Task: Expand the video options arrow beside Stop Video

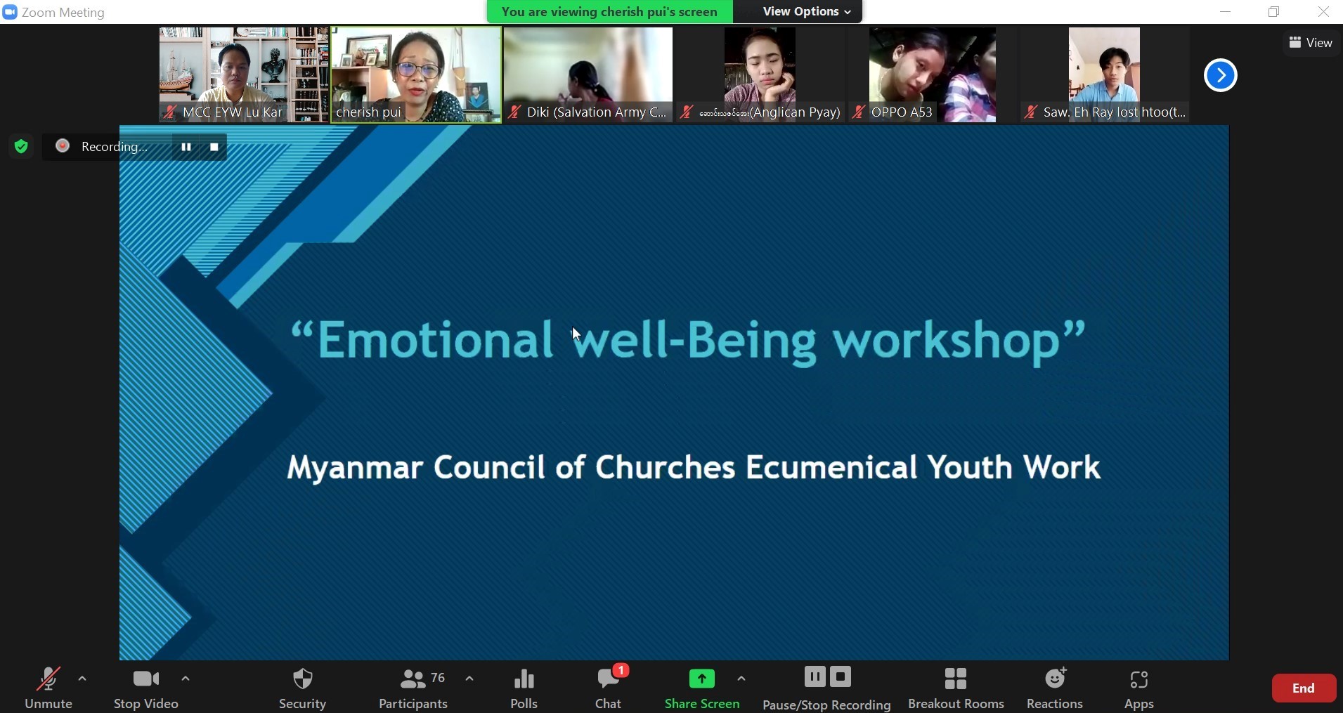Action: click(186, 679)
